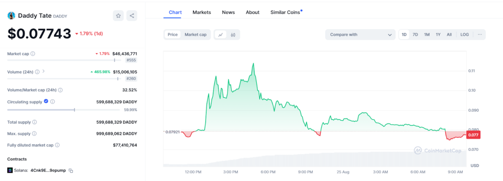Open the Chart tab

tap(175, 13)
